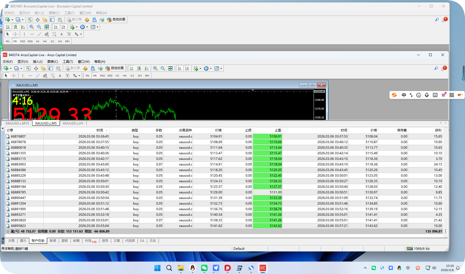The width and height of the screenshot is (465, 274).
Task: Click Strategy Tester icon in Brunsdon toolbar
Action: [60, 20]
